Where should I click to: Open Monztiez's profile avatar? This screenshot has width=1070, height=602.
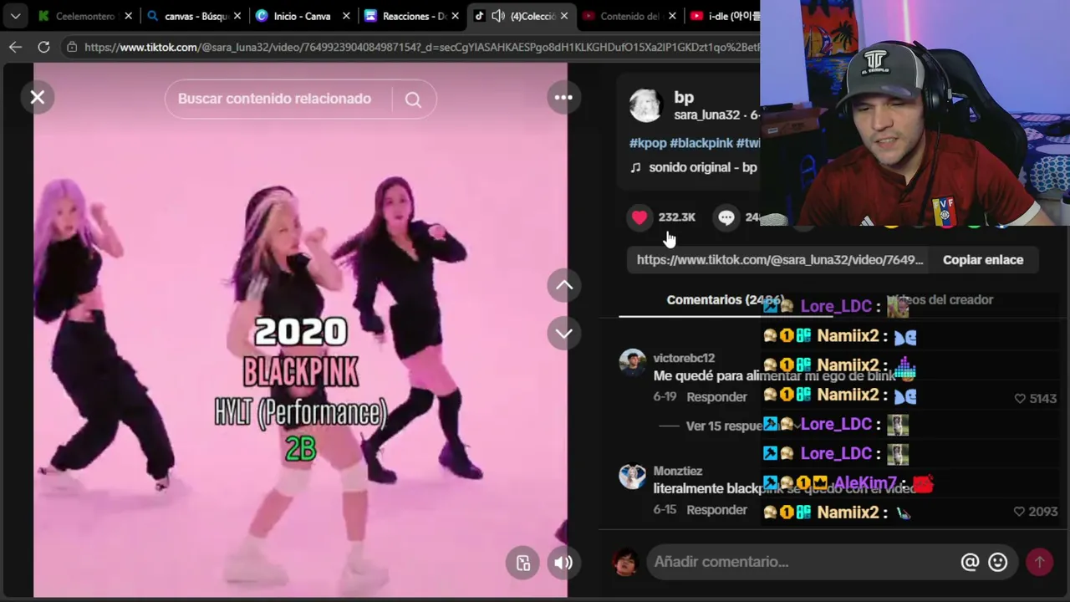point(633,476)
